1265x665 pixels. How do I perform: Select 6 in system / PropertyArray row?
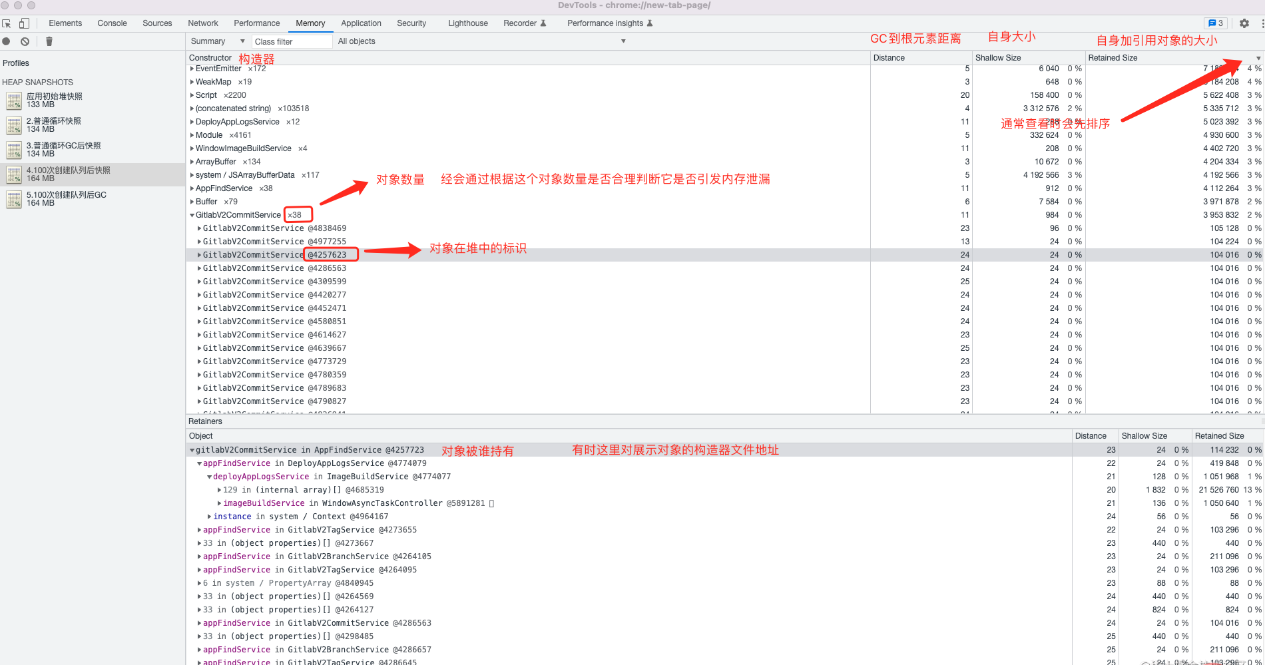pos(725,583)
